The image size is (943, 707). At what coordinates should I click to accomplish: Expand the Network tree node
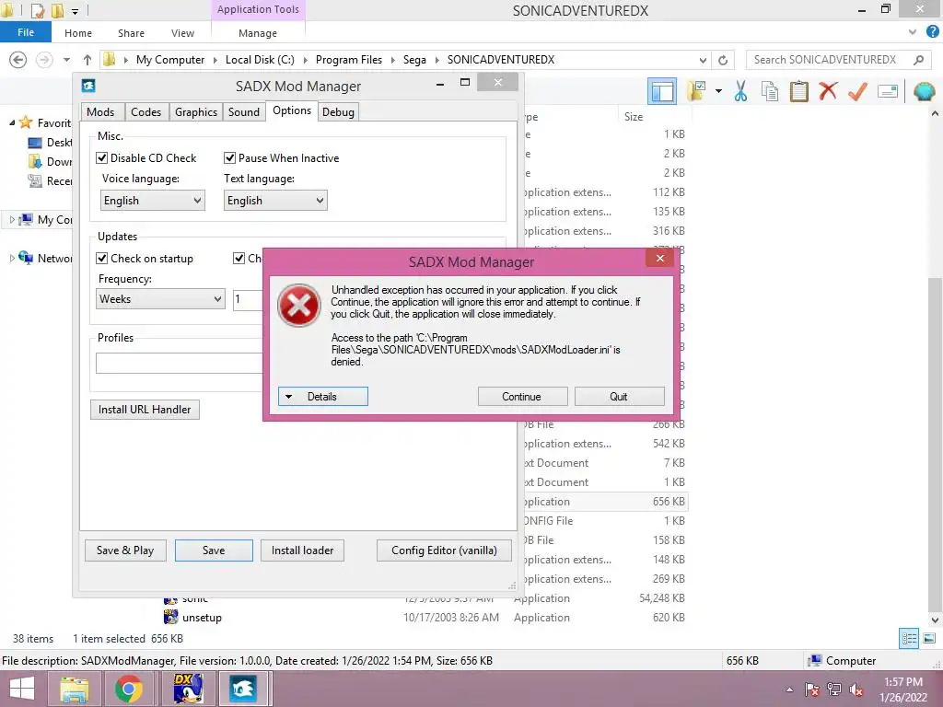[x=12, y=259]
